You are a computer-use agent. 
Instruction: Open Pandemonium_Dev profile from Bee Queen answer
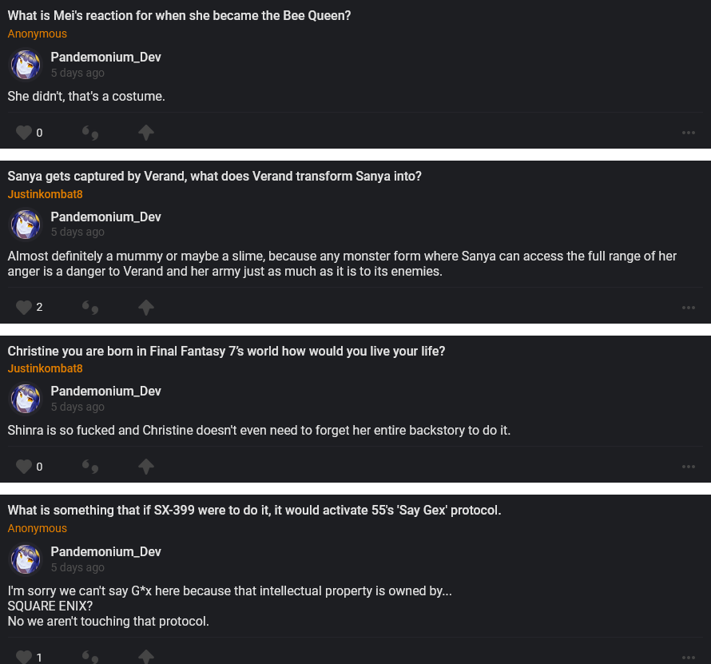pyautogui.click(x=105, y=58)
